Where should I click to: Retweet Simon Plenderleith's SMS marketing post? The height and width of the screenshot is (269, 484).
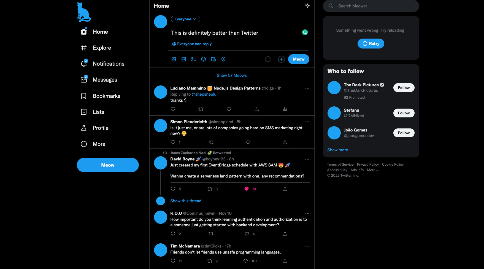[211, 142]
